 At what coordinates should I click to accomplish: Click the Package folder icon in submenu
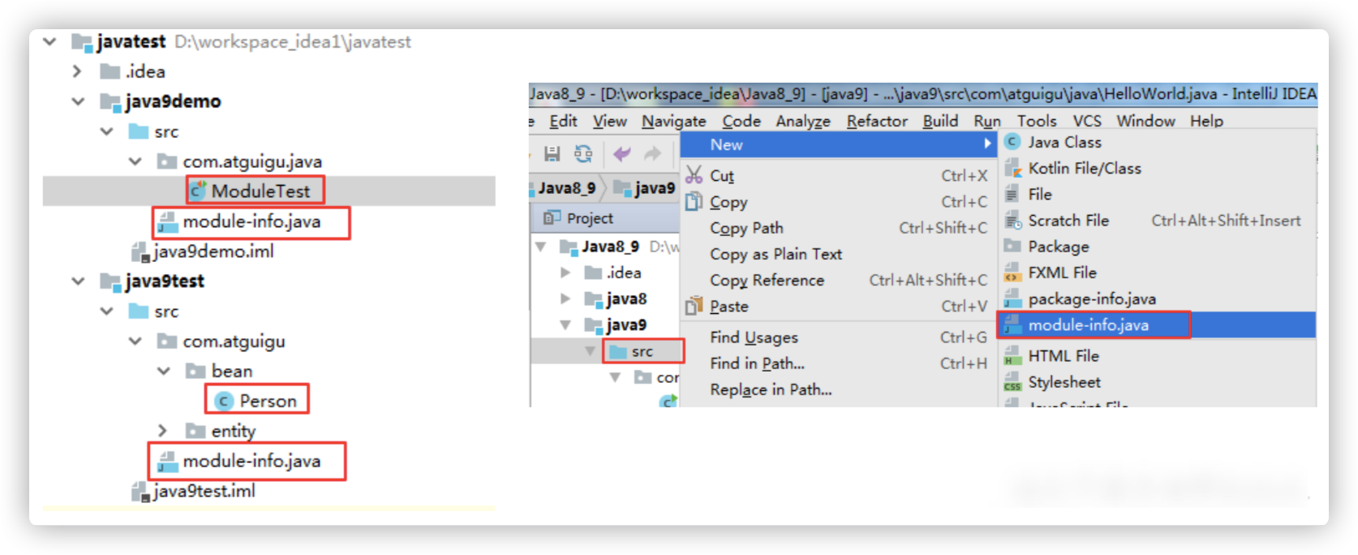click(1012, 246)
